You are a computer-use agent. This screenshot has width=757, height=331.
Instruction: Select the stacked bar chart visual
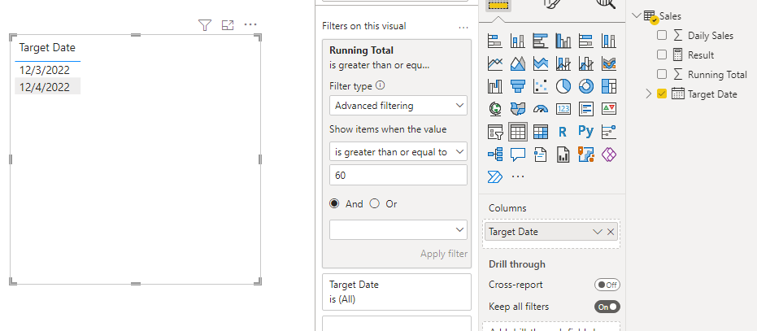[495, 41]
